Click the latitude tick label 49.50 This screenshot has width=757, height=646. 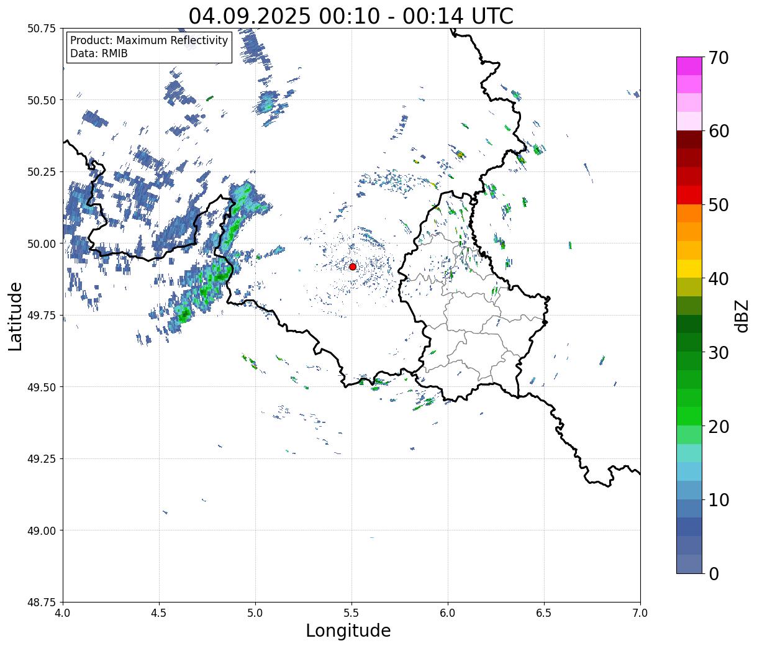(x=42, y=387)
